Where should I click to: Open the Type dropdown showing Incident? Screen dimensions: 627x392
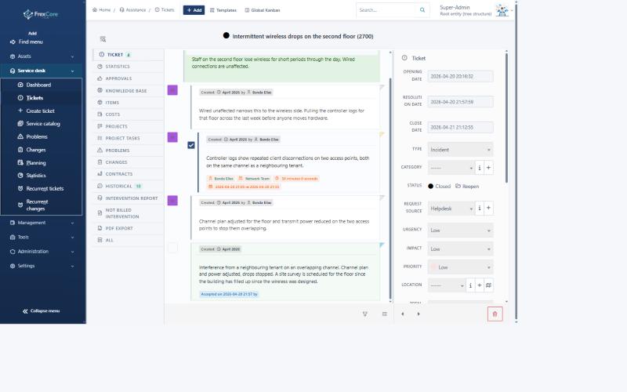point(460,150)
